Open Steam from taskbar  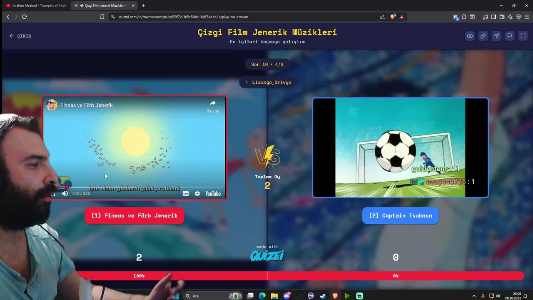323,296
